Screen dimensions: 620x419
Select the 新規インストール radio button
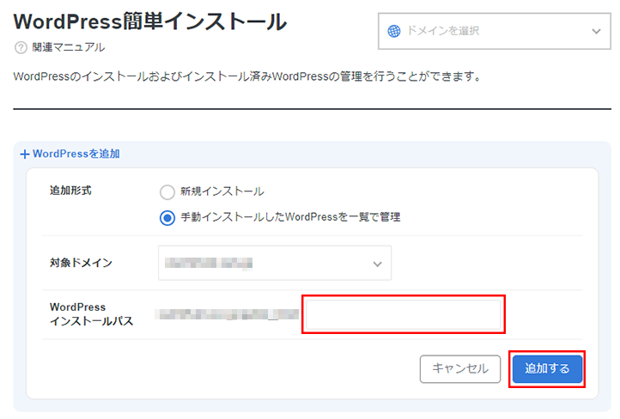tap(167, 192)
